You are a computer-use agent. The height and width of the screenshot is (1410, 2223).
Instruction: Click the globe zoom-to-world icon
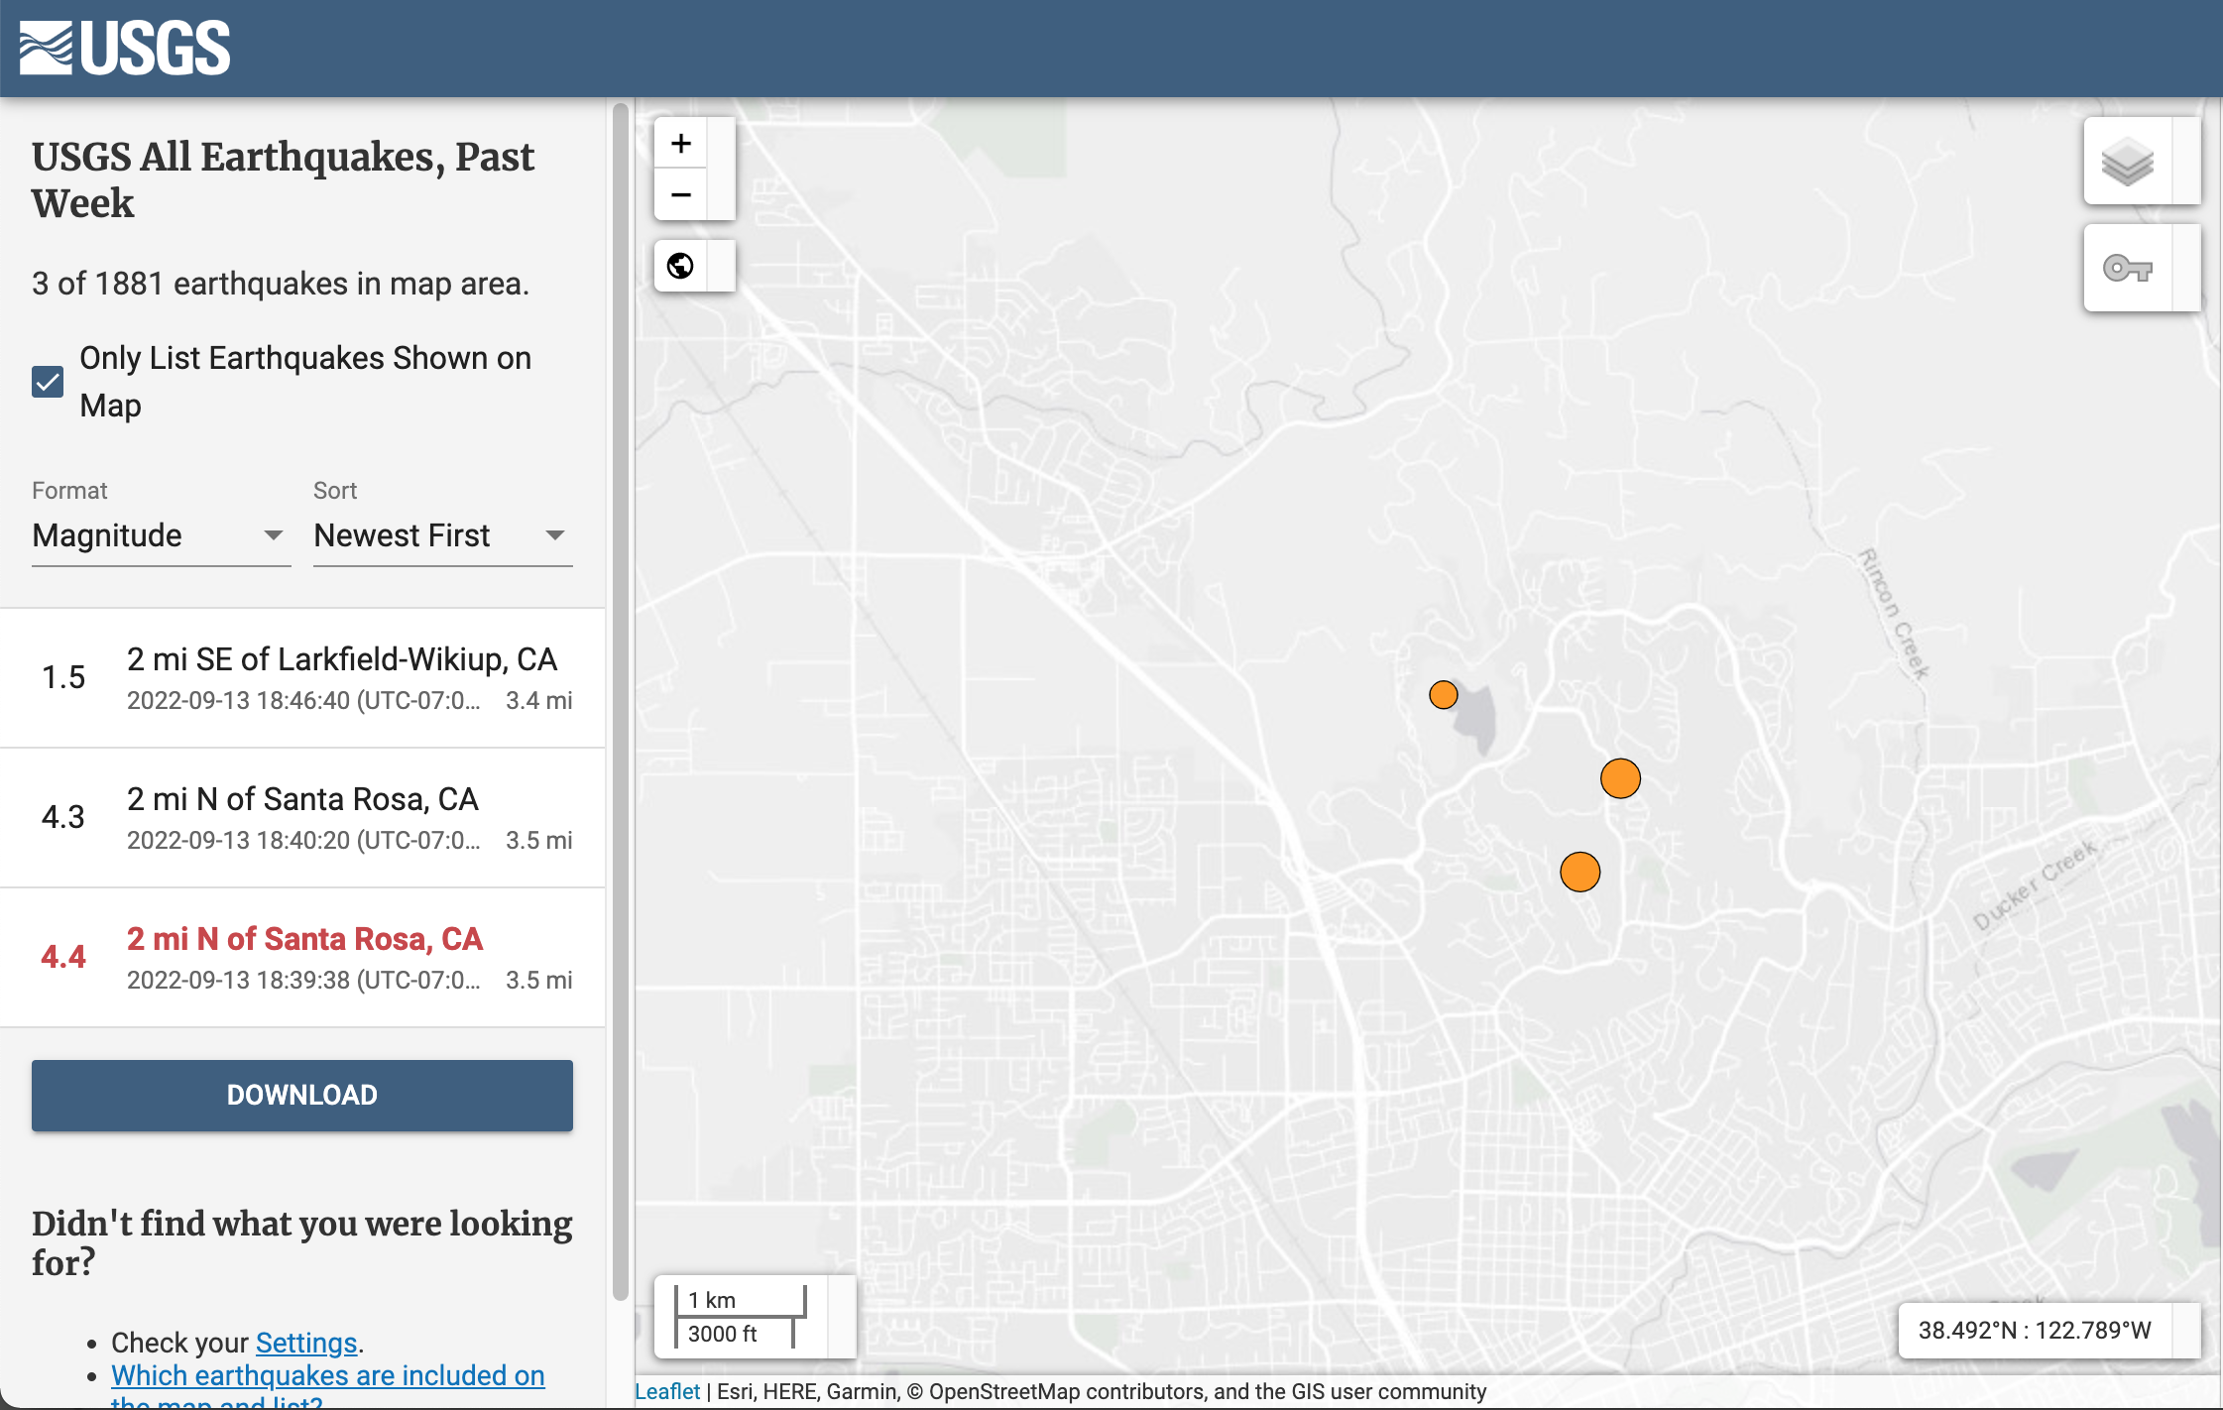(681, 266)
